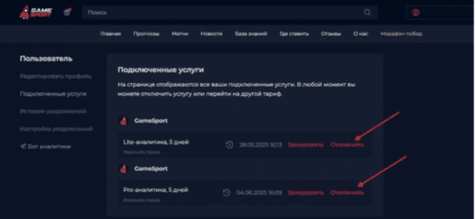The image size is (475, 219).
Task: Open База знаний in the navigation
Action: pyautogui.click(x=251, y=33)
